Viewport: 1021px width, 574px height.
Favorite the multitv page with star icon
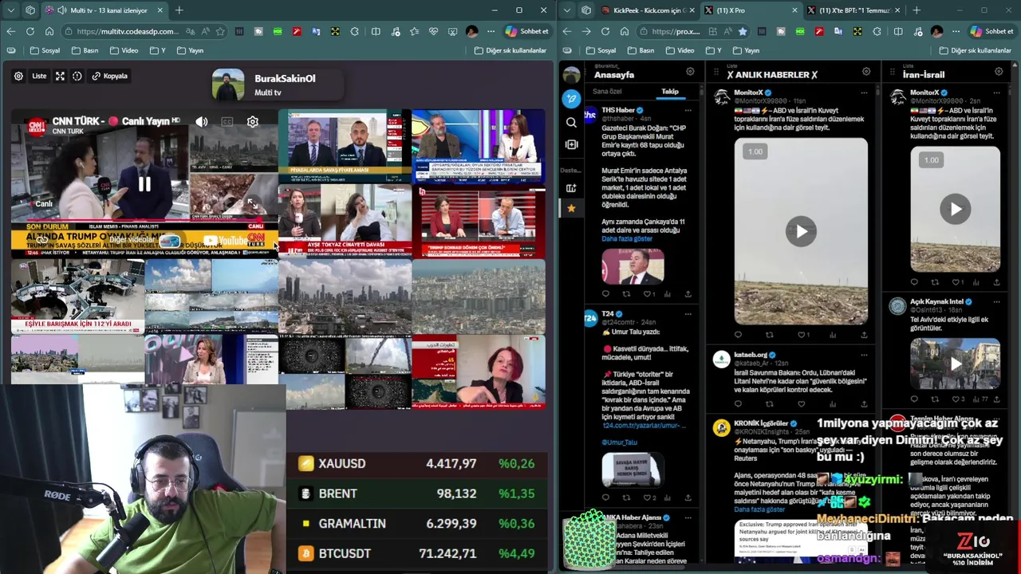[x=219, y=31]
